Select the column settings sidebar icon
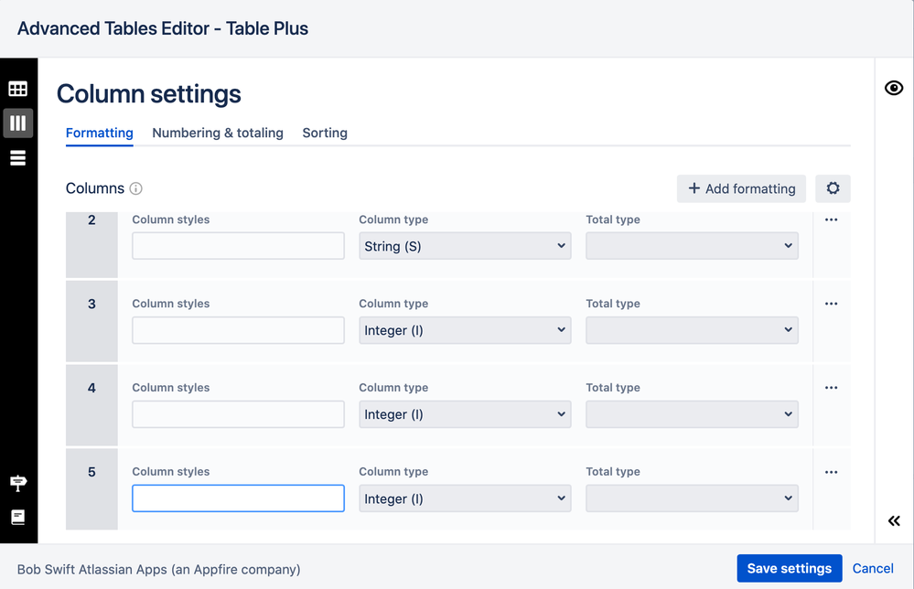Viewport: 914px width, 589px height. (18, 123)
